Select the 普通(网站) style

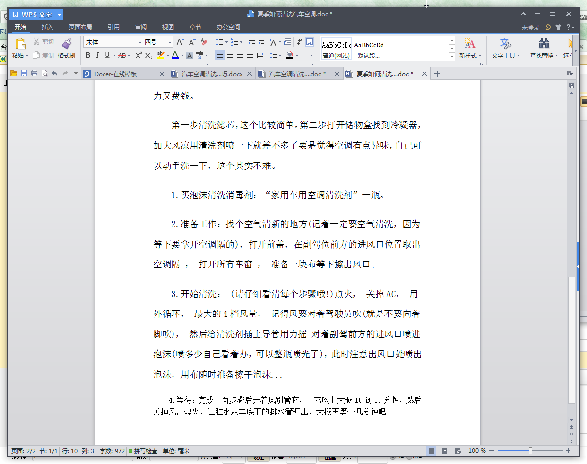pos(336,50)
